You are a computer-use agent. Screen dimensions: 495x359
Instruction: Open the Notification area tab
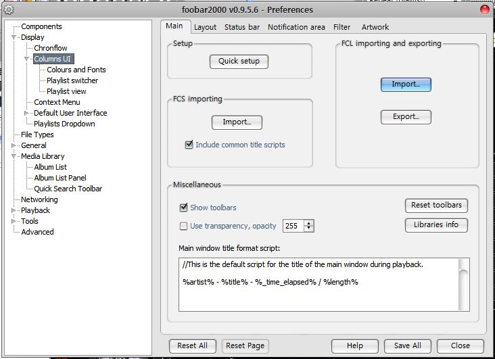click(x=296, y=27)
